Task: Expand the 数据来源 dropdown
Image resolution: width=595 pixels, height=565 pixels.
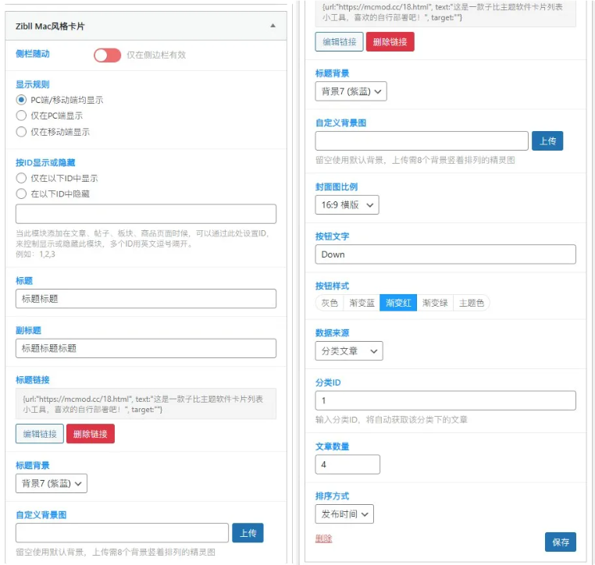Action: (x=348, y=350)
